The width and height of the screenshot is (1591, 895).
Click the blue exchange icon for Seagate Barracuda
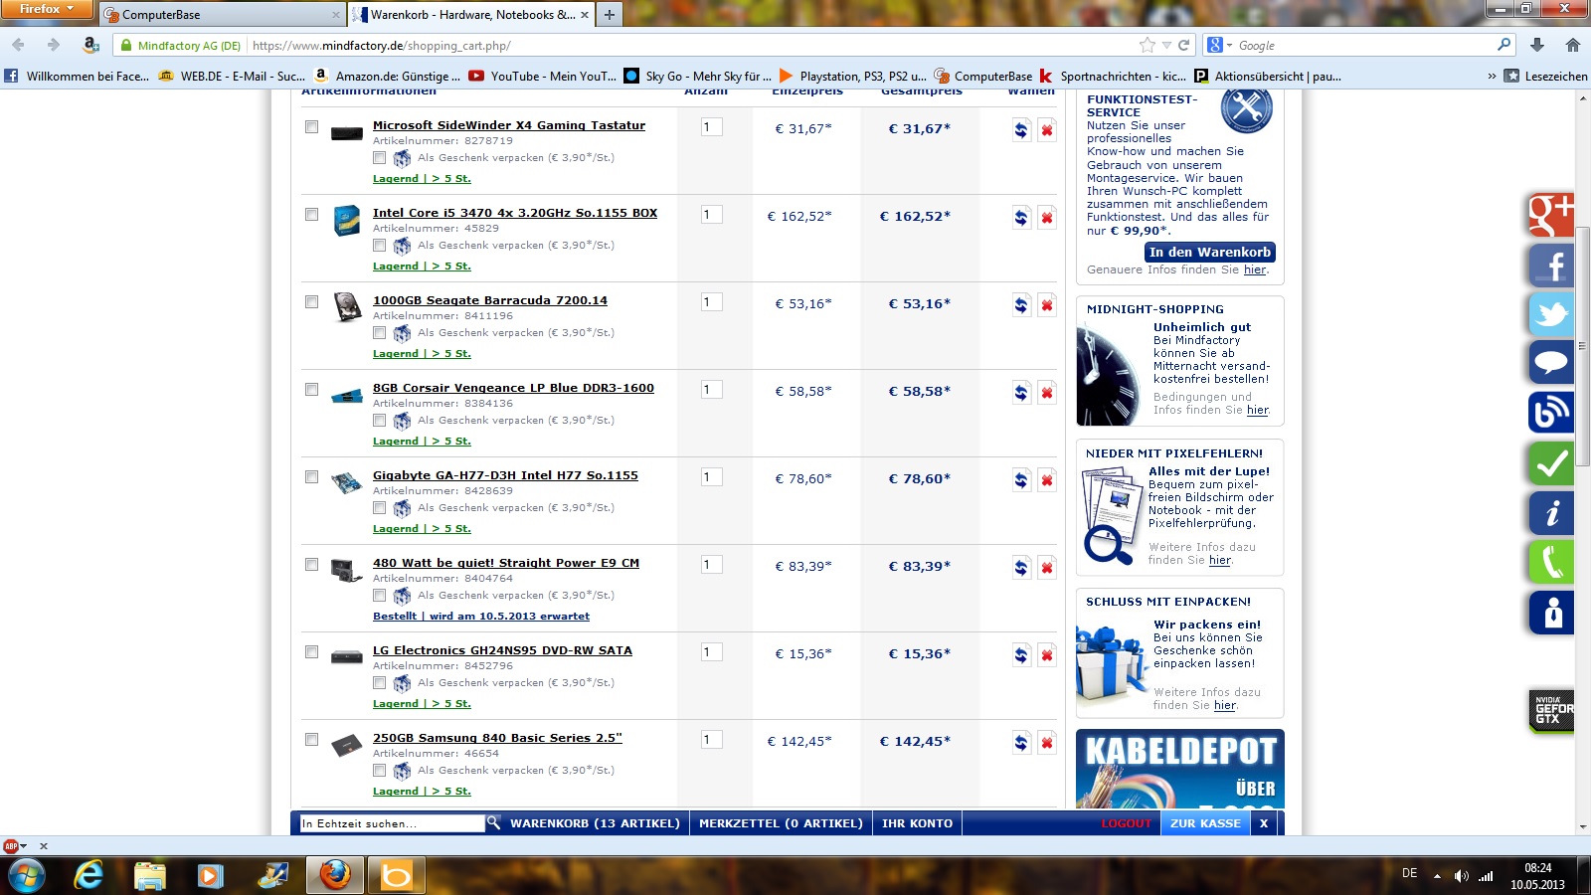coord(1021,305)
